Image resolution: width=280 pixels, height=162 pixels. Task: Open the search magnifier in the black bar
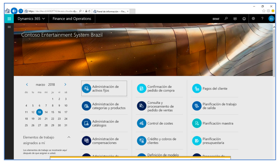(226, 18)
